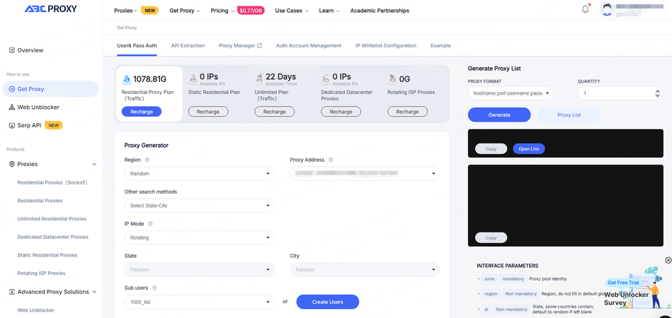Increase the Quantity stepper value
Image resolution: width=672 pixels, height=318 pixels.
658,90
